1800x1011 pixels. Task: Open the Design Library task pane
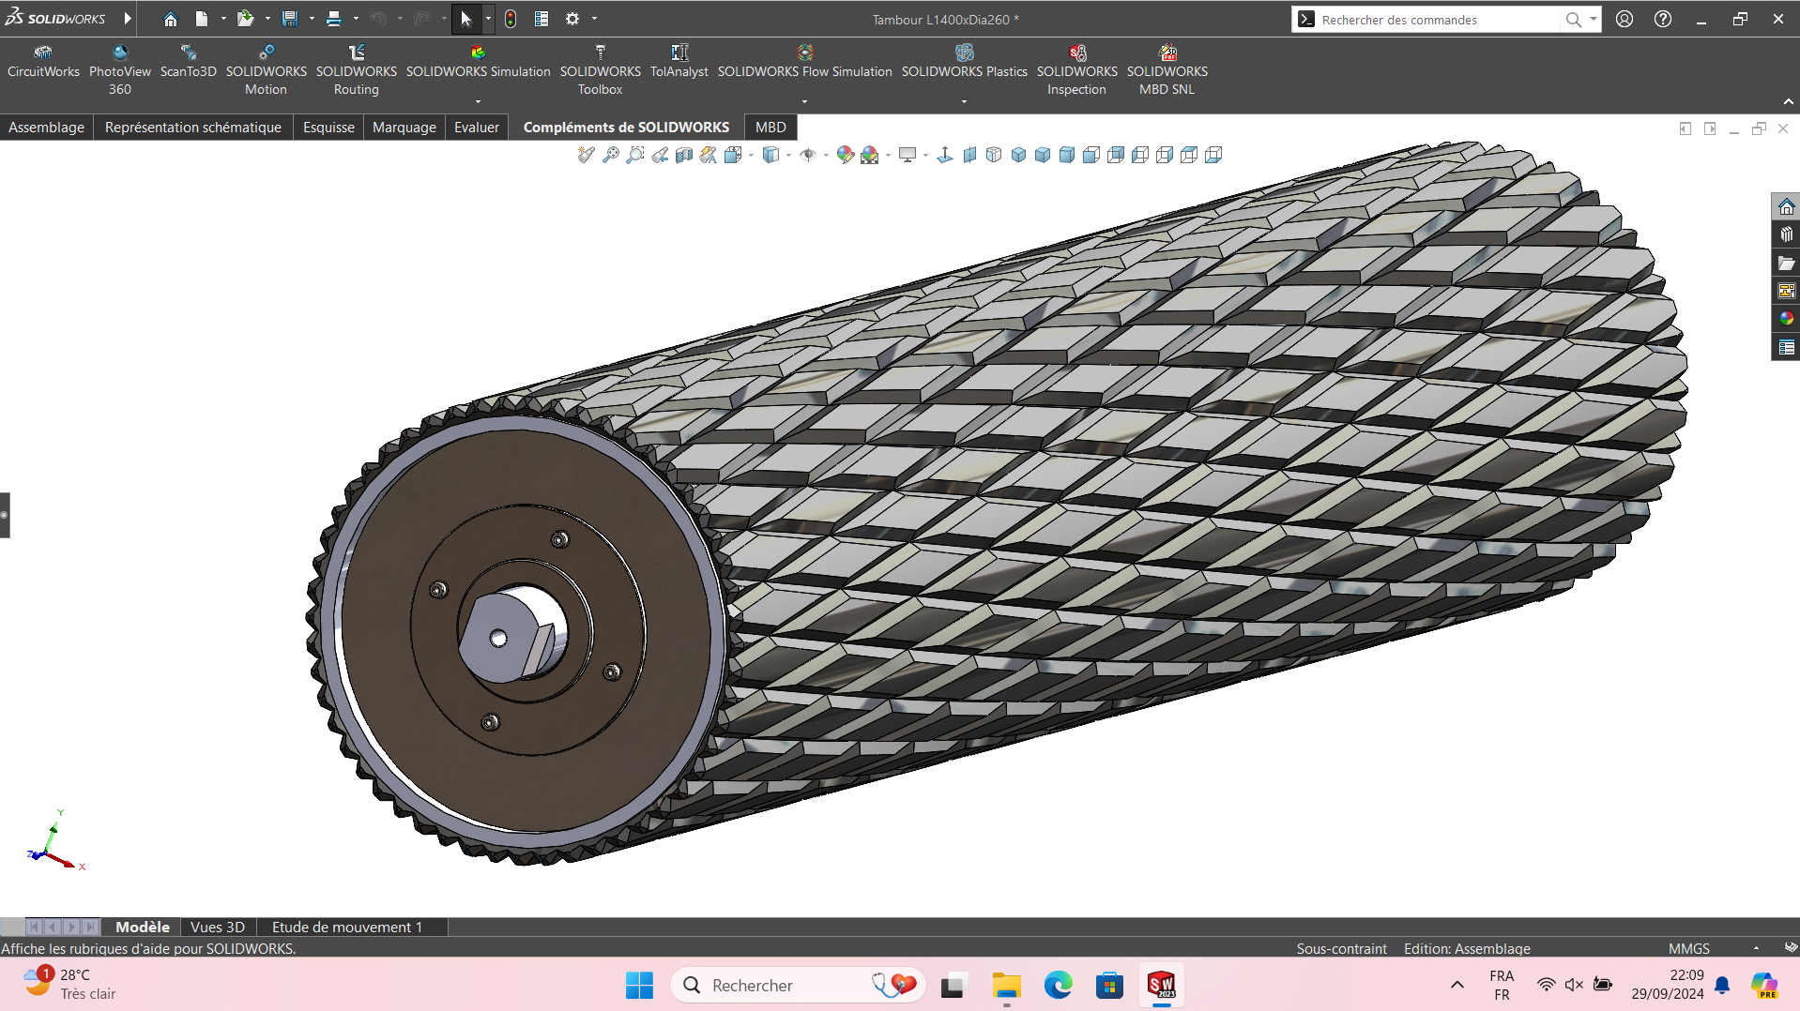(1786, 234)
